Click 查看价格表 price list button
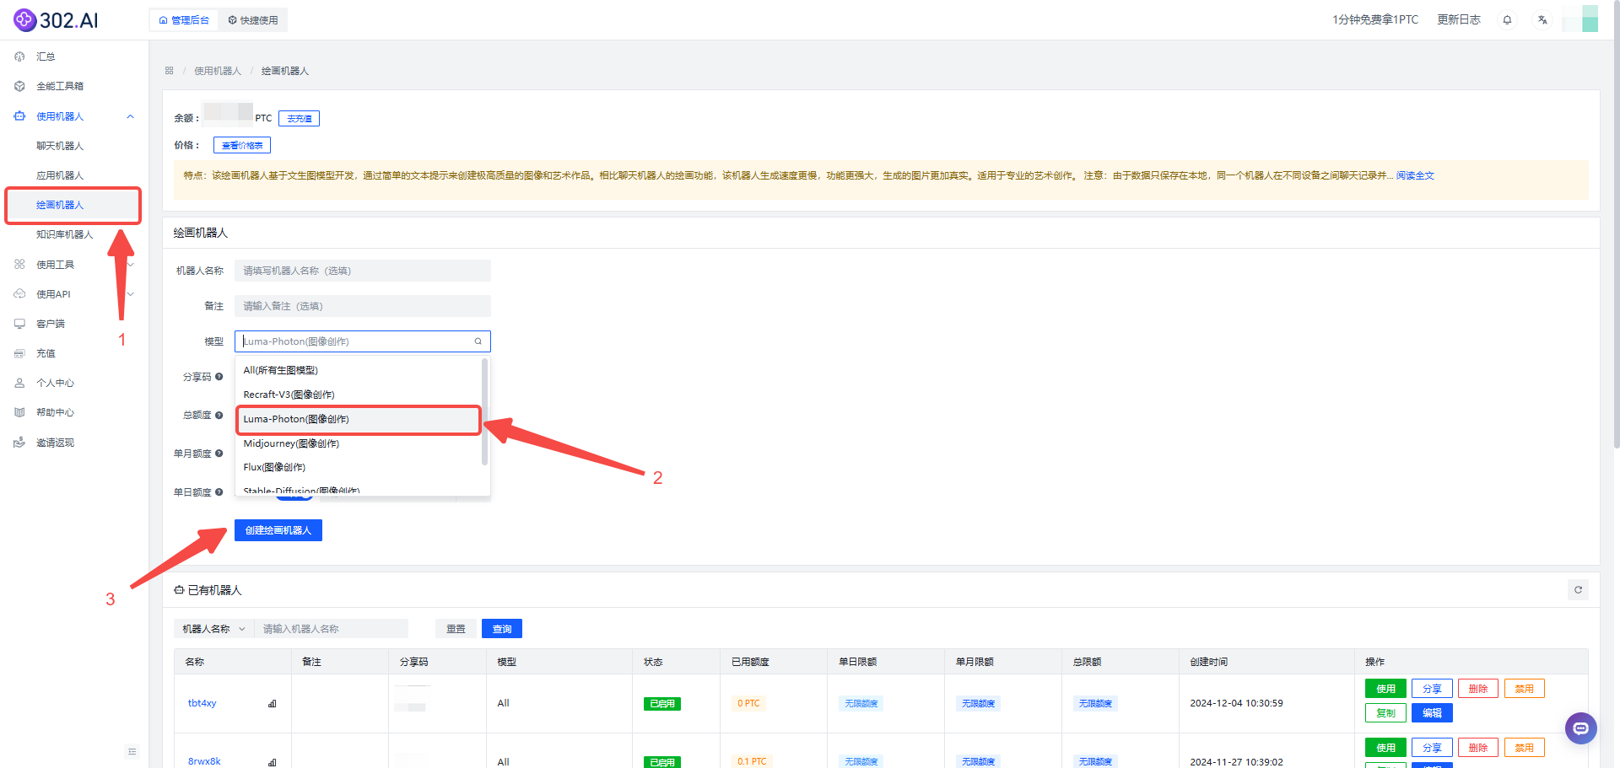The height and width of the screenshot is (768, 1620). click(x=242, y=145)
